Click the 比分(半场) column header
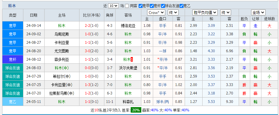The height and width of the screenshot is (115, 279). click(92, 15)
